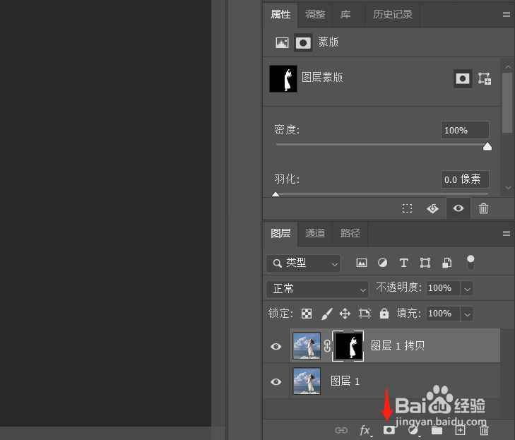The image size is (515, 440).
Task: Delete the mask using the Properties trash icon
Action: click(x=483, y=208)
